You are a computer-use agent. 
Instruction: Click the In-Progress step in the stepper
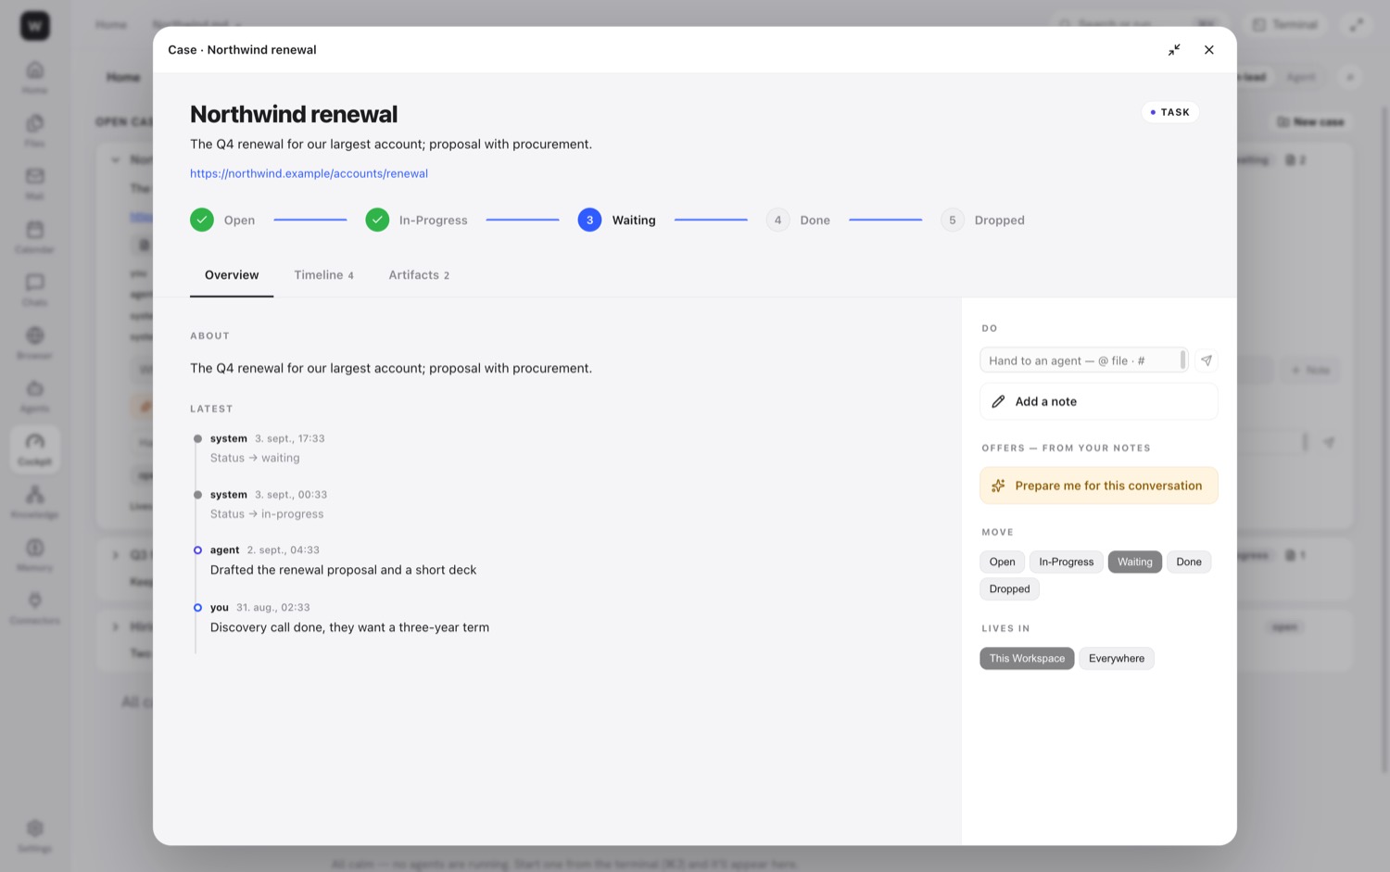(416, 220)
